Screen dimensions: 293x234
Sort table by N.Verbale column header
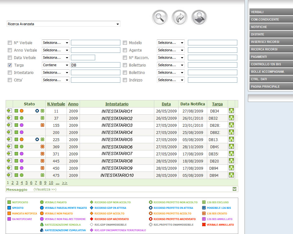pyautogui.click(x=56, y=104)
